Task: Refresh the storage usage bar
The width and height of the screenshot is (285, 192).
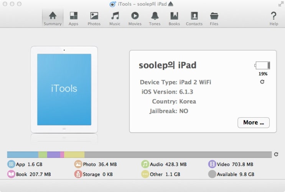Action: coord(276,155)
